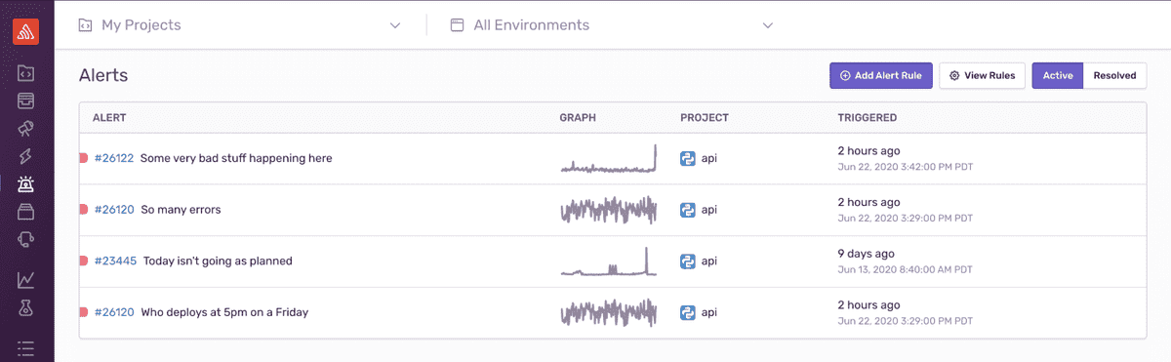
Task: Open alert link #26122
Action: (114, 158)
